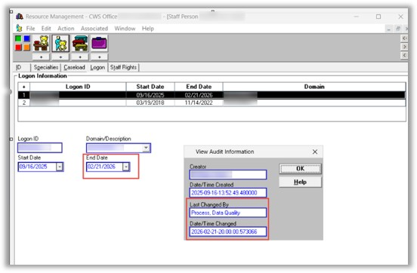417x273 pixels.
Task: Select the staff person with bear icon
Action: pyautogui.click(x=60, y=43)
